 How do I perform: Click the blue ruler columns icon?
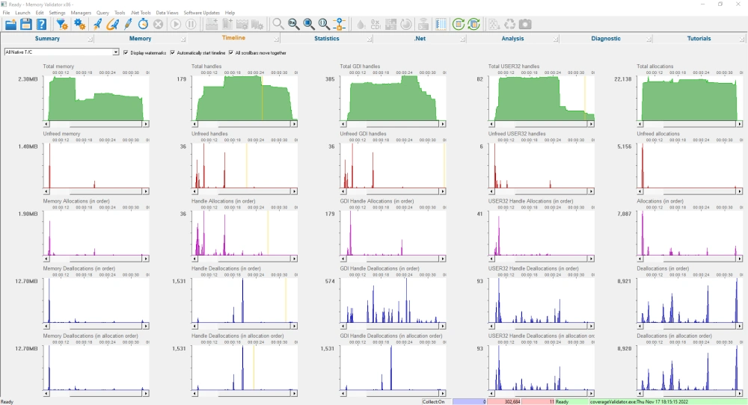click(x=441, y=25)
